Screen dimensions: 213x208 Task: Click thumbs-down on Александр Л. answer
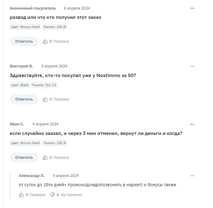click(x=52, y=195)
